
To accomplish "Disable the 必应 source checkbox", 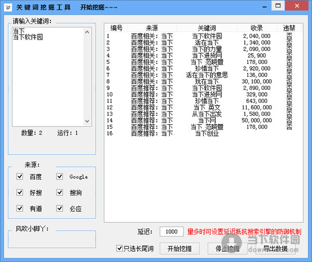I will pos(60,208).
